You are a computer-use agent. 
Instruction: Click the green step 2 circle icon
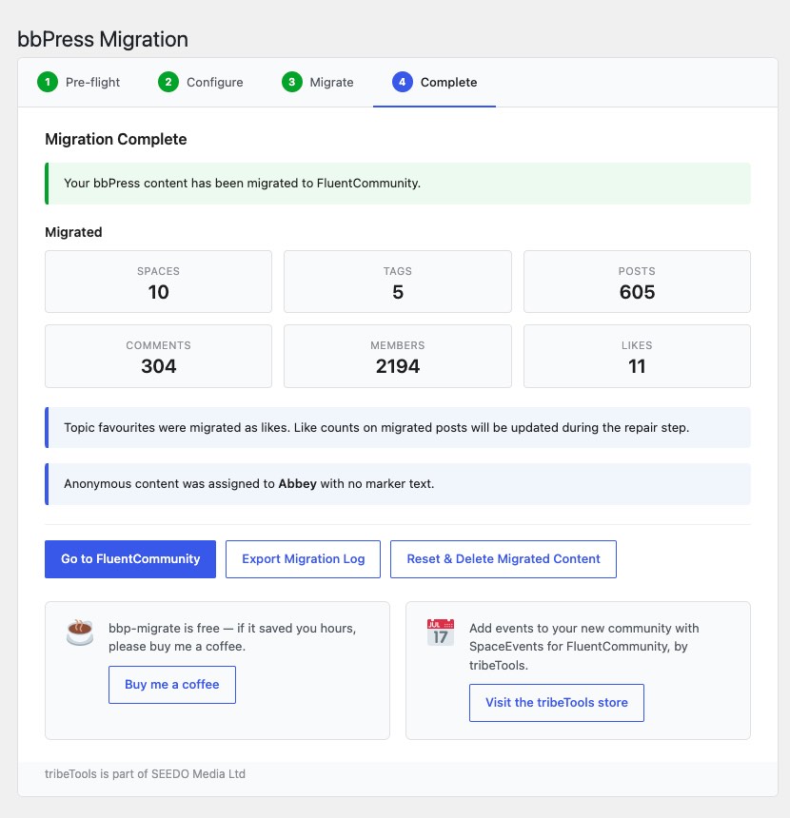168,82
